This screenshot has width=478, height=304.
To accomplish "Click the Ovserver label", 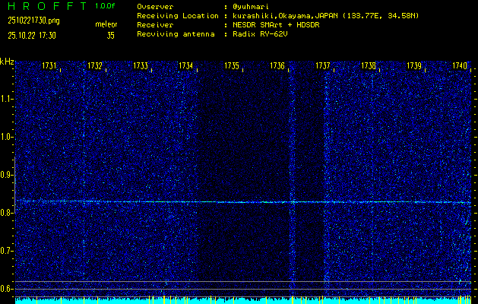I will tap(155, 7).
